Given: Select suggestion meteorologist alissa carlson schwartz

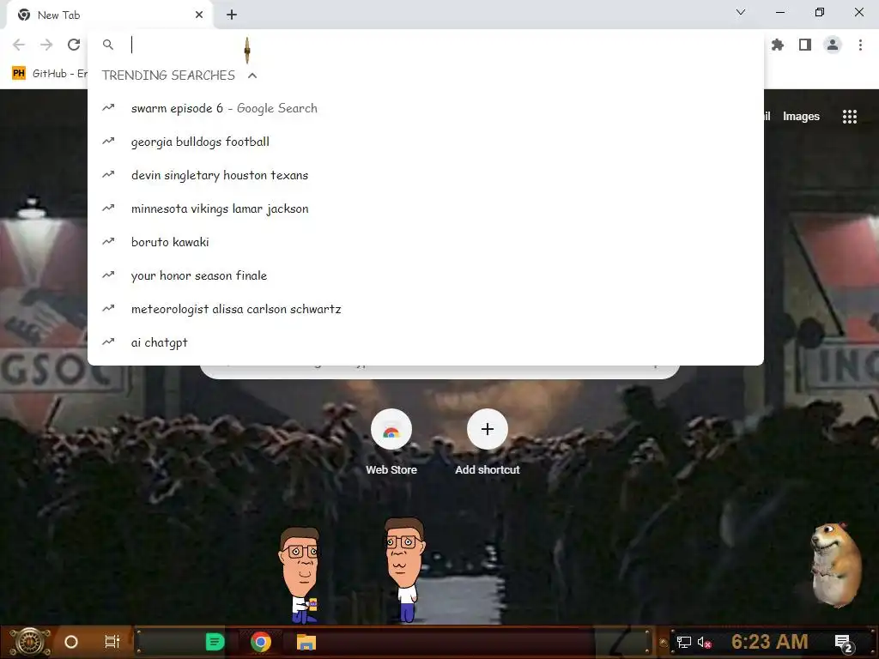Looking at the screenshot, I should [x=426, y=309].
